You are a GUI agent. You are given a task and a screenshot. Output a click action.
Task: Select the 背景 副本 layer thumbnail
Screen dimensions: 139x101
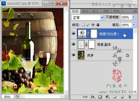(81, 44)
